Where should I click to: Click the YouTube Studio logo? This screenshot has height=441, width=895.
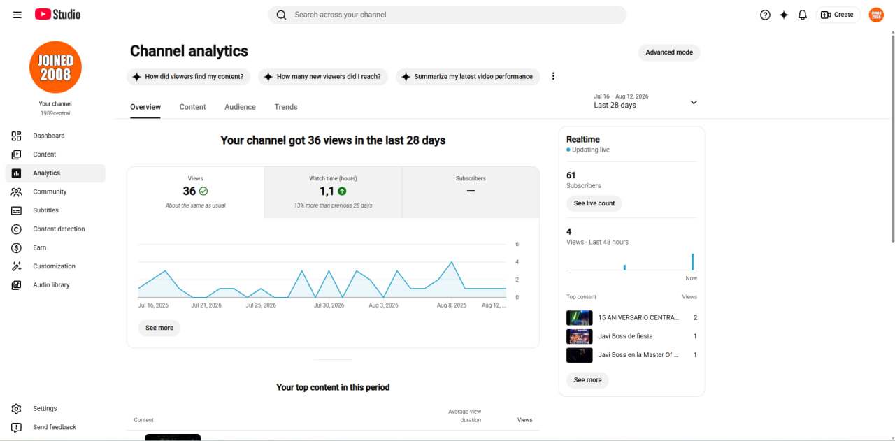57,14
